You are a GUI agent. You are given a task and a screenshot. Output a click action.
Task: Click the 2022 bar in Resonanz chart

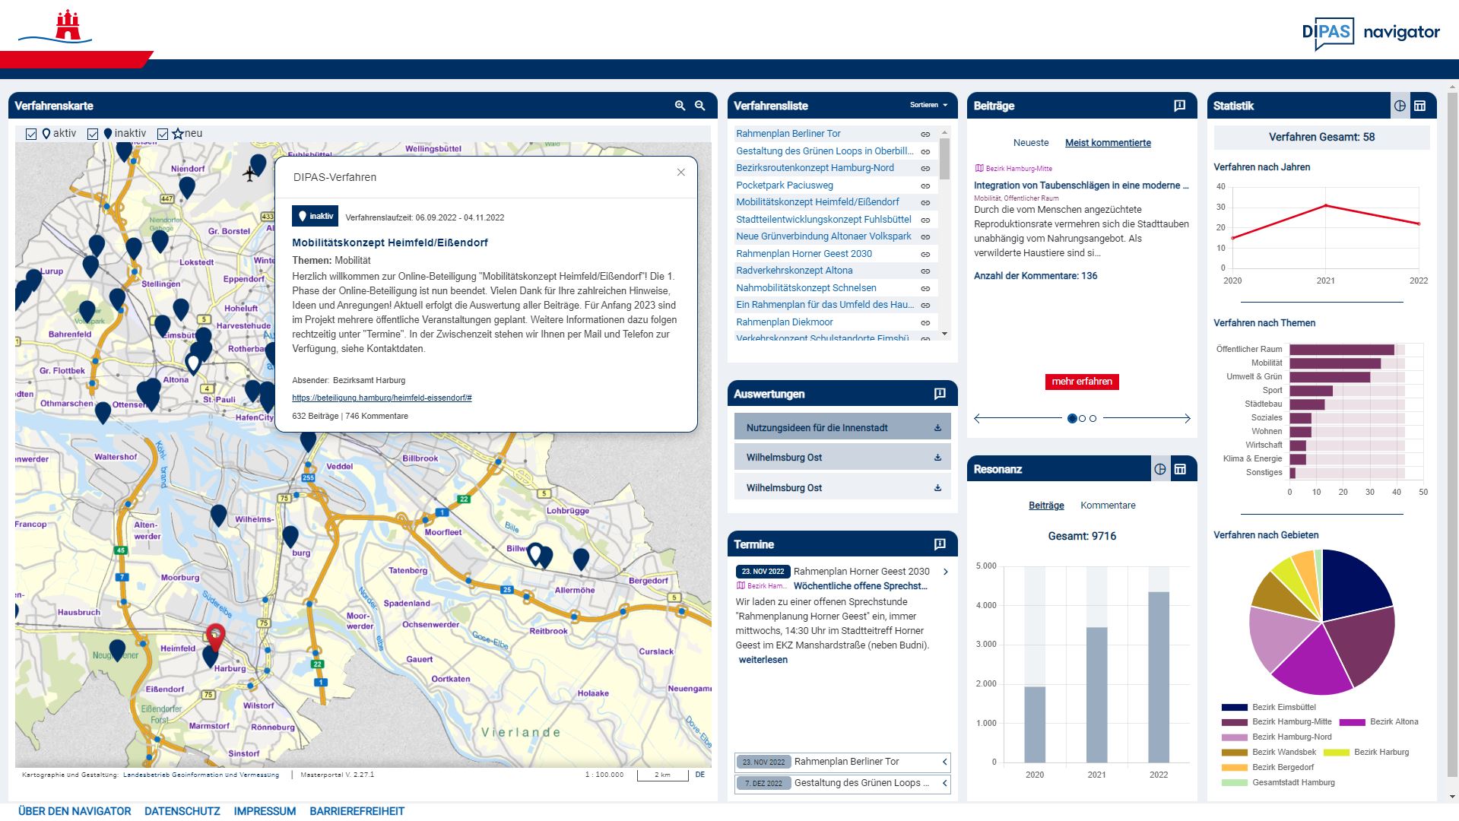1159,677
